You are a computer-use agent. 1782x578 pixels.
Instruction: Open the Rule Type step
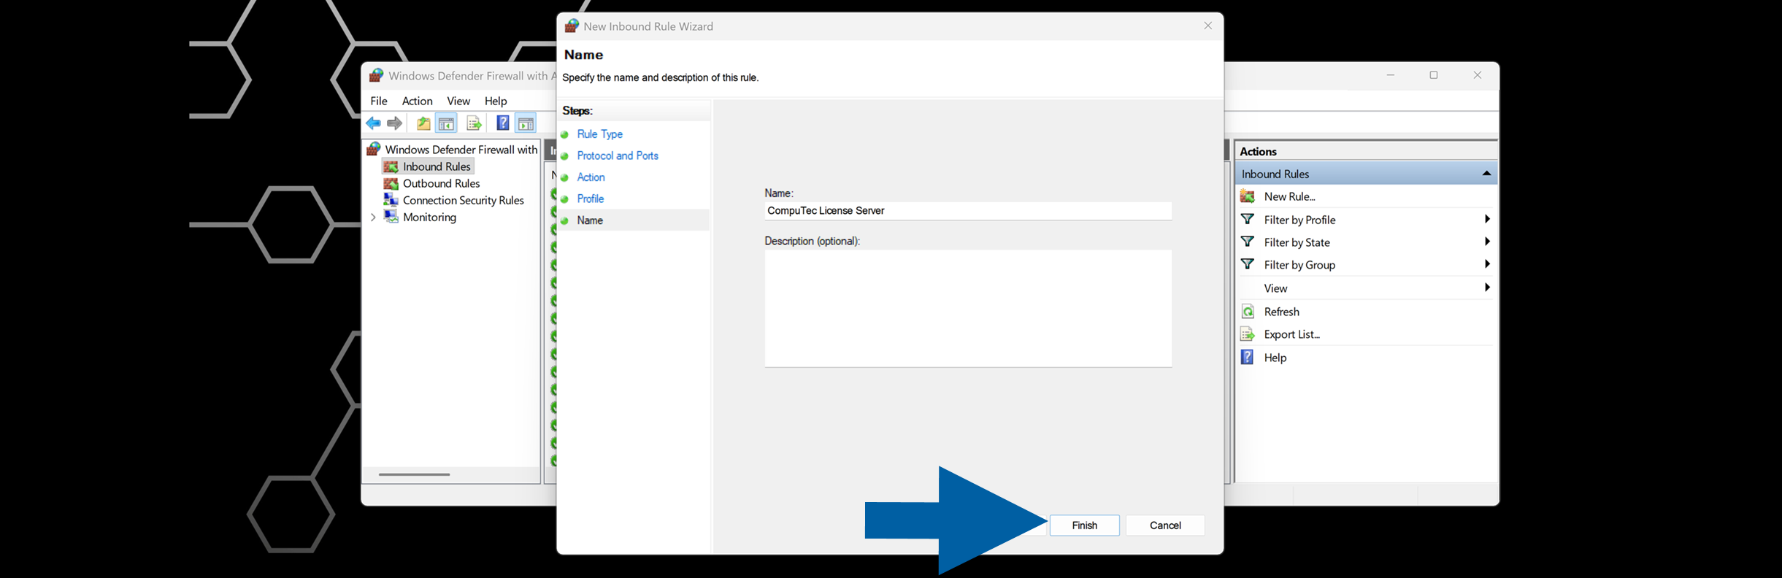tap(599, 134)
